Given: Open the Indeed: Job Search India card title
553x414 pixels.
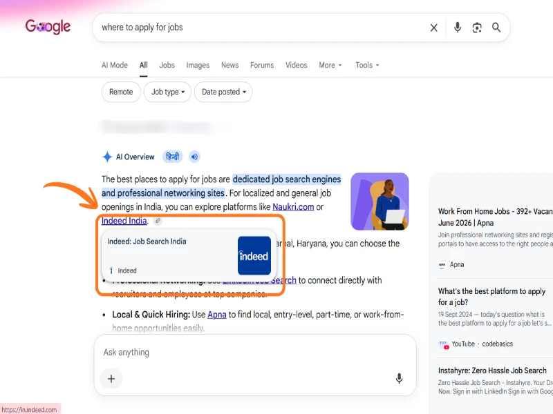Looking at the screenshot, I should (147, 241).
